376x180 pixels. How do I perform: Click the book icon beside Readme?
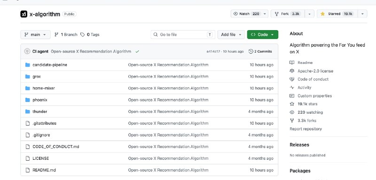tap(292, 63)
